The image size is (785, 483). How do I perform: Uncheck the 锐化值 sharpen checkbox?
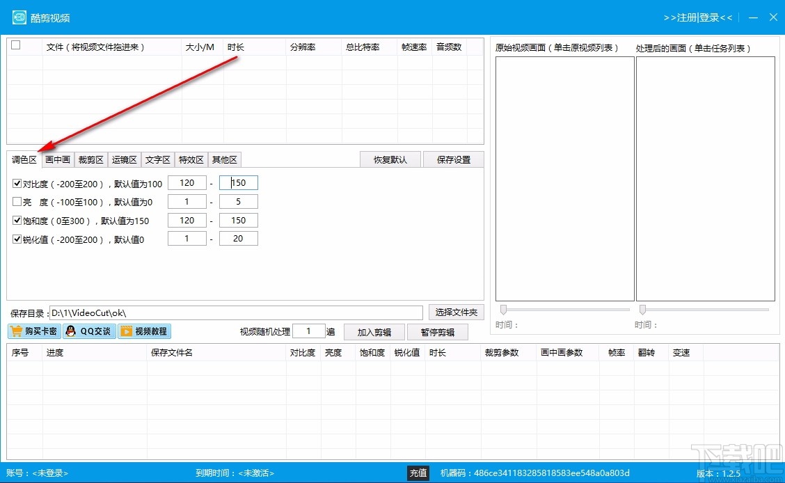[17, 239]
